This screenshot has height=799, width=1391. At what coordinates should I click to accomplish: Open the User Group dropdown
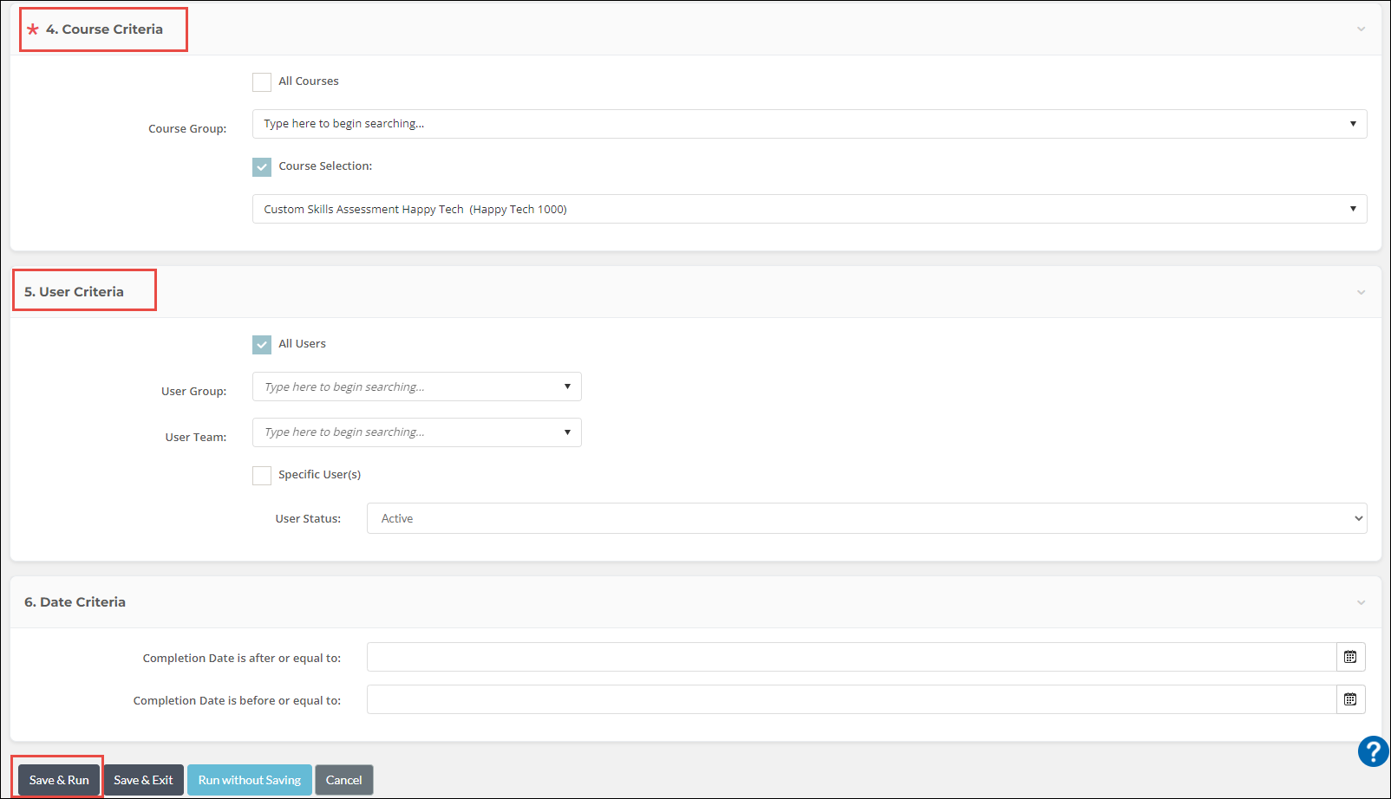(416, 387)
